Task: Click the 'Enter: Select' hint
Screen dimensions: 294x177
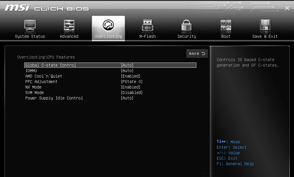Action: [231, 147]
